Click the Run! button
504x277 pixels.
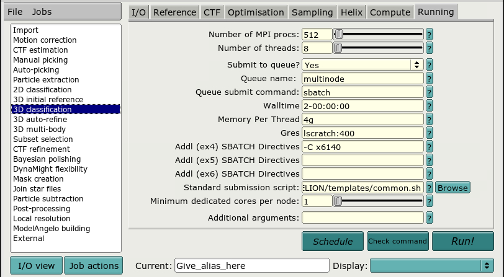(x=463, y=241)
